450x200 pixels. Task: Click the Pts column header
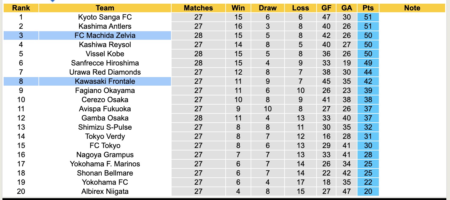[x=368, y=8]
